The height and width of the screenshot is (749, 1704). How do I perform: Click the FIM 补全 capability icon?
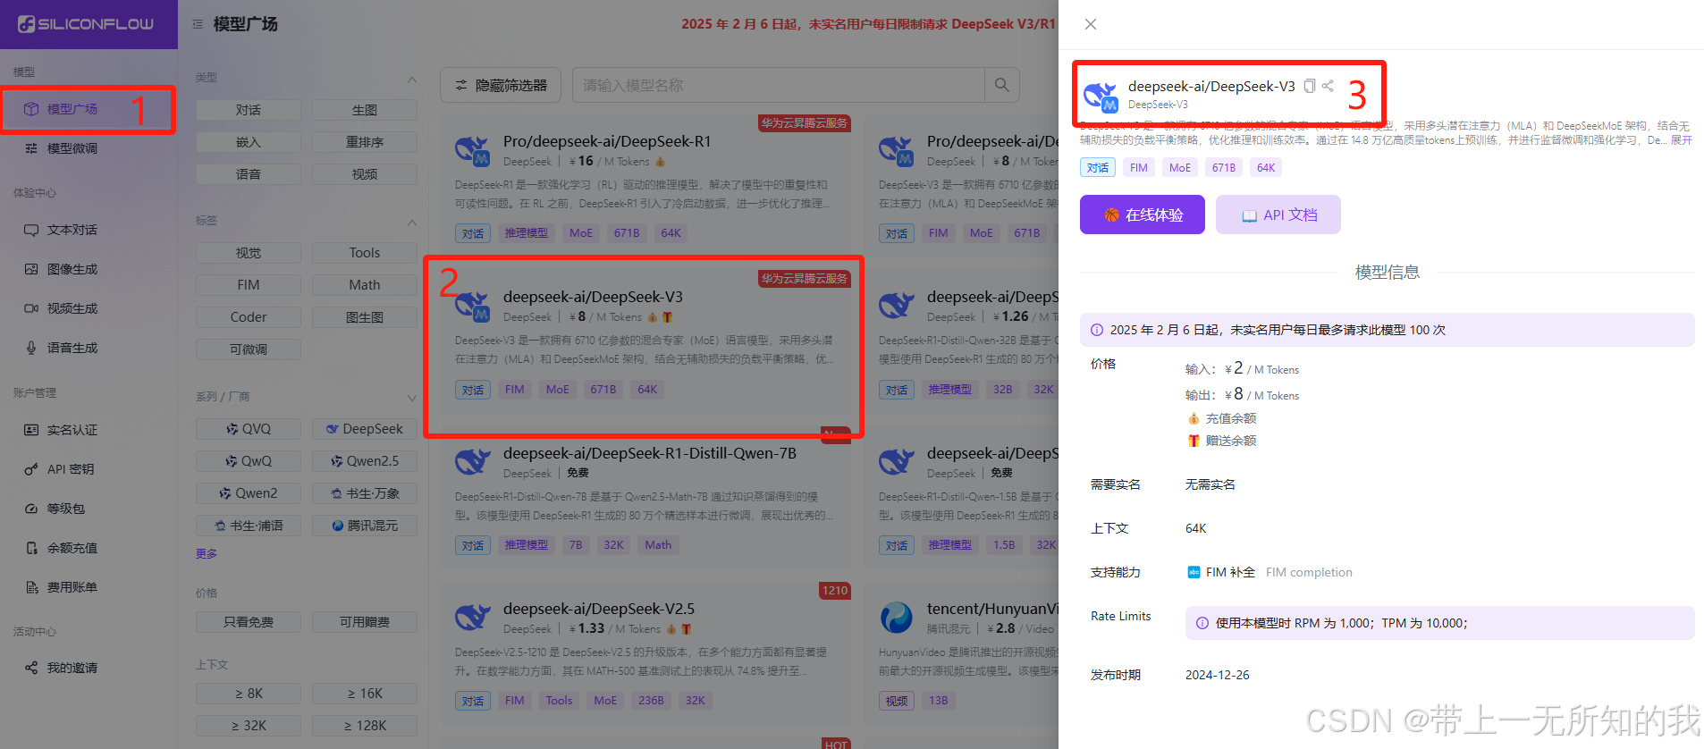tap(1194, 572)
